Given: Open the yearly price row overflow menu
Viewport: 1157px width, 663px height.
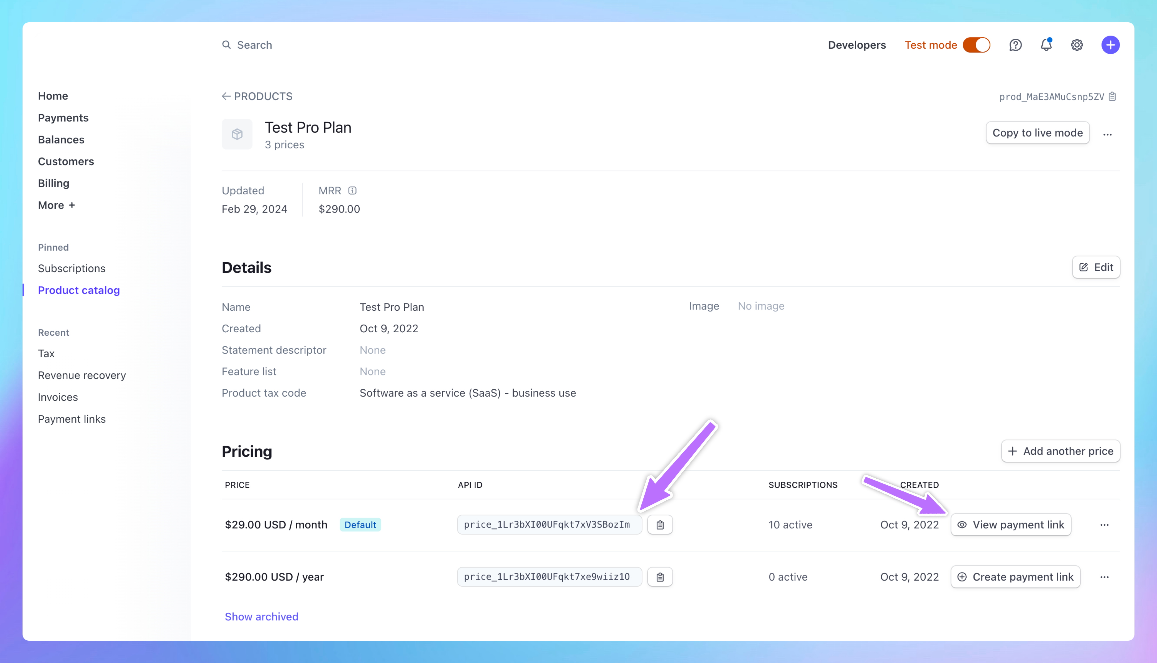Looking at the screenshot, I should pos(1105,577).
